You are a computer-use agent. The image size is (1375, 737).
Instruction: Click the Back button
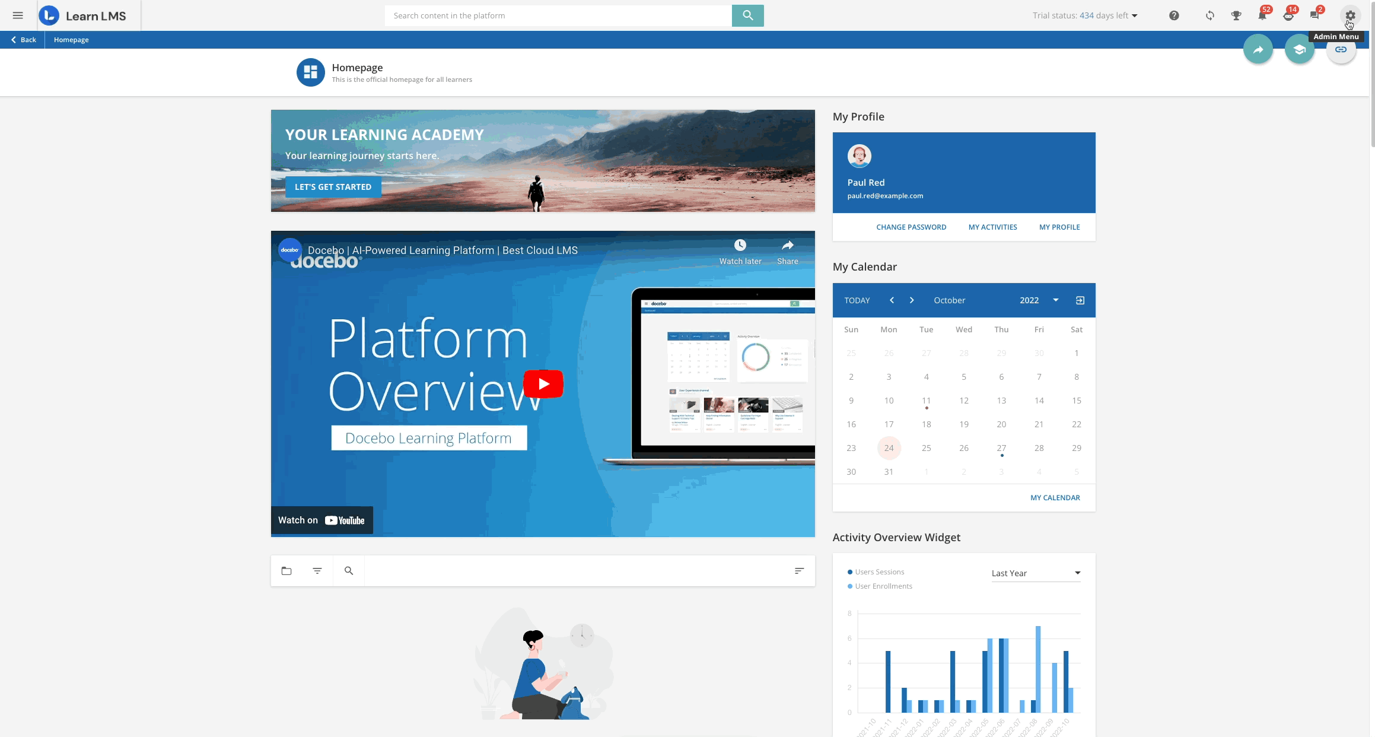24,40
